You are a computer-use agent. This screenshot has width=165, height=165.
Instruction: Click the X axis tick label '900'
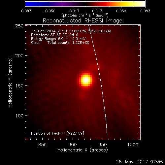click(x=73, y=145)
